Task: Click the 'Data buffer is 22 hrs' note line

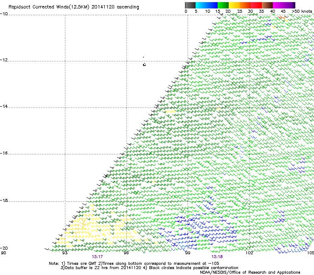Action: pos(149,268)
